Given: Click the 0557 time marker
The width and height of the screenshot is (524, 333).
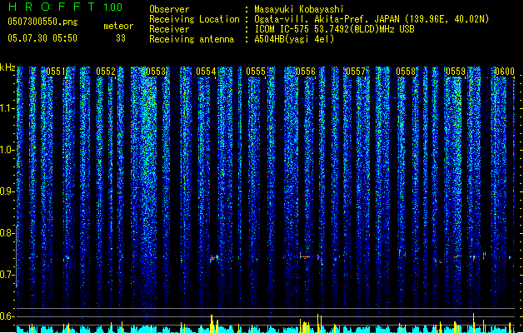Looking at the screenshot, I should 356,72.
